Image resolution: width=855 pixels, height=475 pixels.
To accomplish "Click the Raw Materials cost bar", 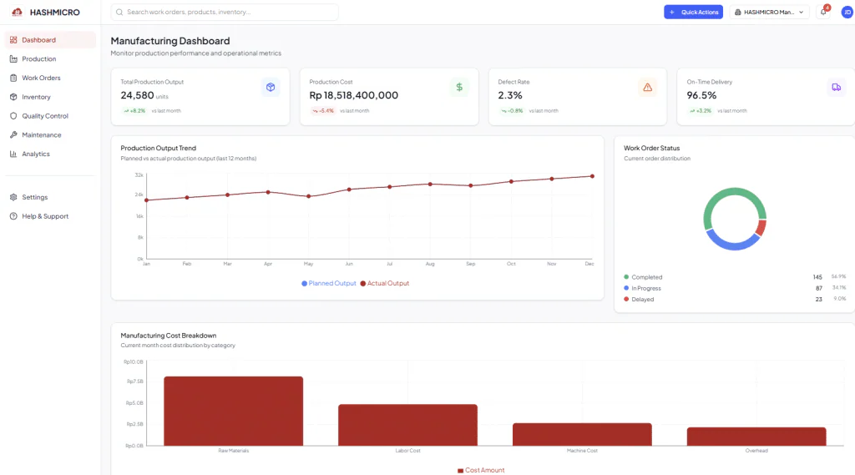I will click(234, 412).
